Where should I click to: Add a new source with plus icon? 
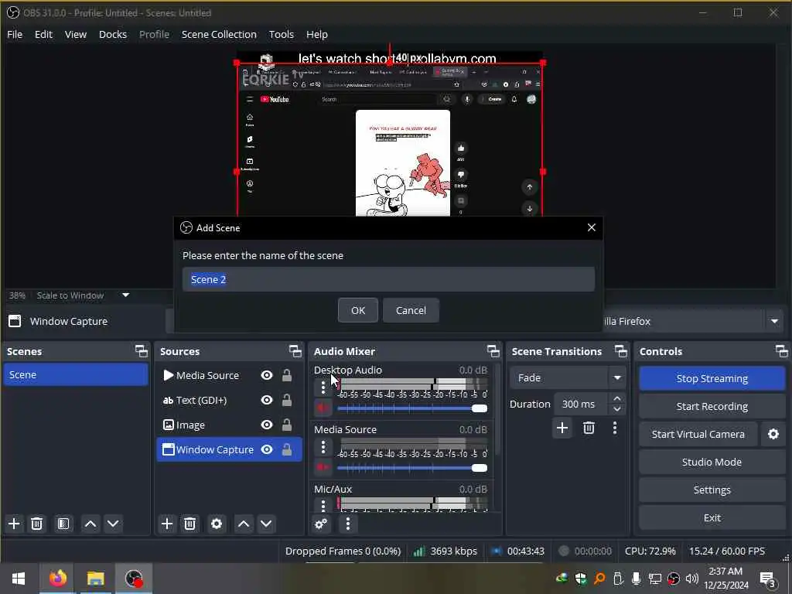point(167,524)
